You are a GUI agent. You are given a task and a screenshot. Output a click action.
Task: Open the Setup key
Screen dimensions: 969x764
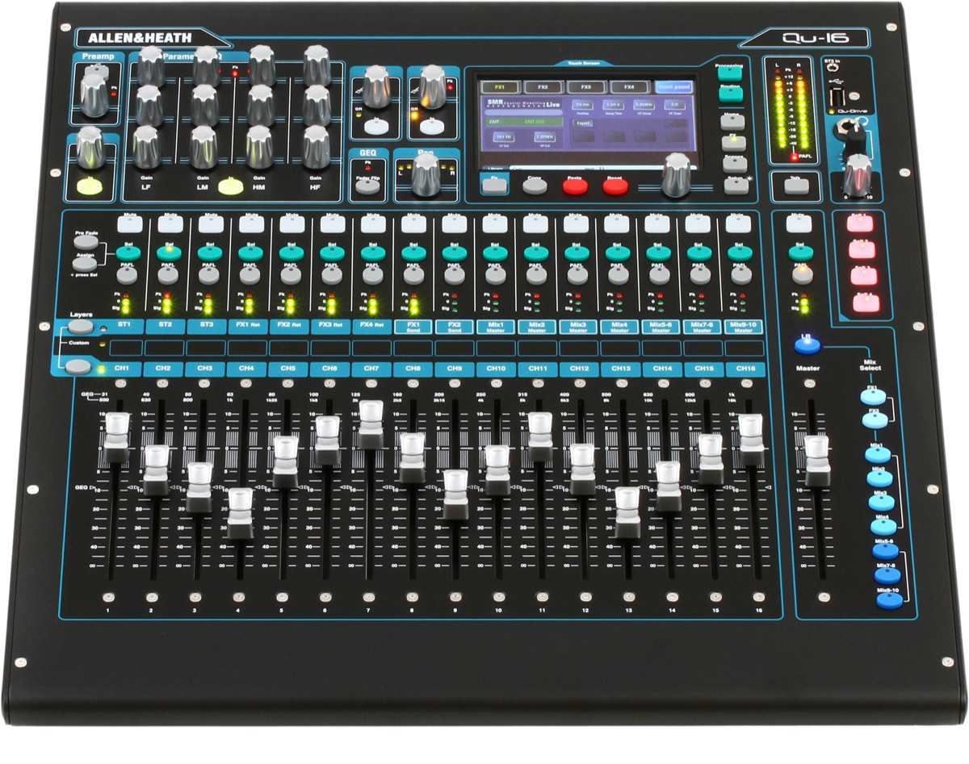click(x=735, y=186)
